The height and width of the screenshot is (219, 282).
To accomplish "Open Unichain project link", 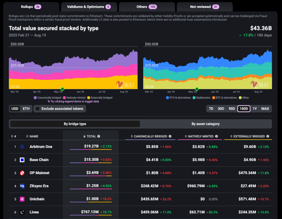I will [x=37, y=199].
